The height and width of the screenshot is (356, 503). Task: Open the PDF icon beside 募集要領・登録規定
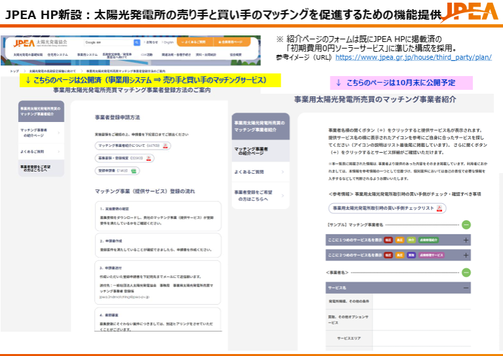tap(150, 158)
